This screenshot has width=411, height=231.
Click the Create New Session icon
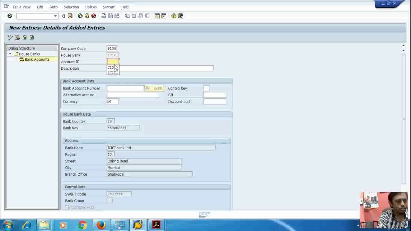[157, 16]
